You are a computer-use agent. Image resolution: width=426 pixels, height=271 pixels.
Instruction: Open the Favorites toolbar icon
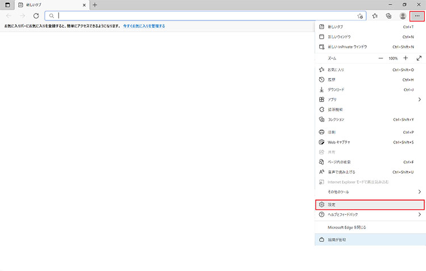click(375, 16)
